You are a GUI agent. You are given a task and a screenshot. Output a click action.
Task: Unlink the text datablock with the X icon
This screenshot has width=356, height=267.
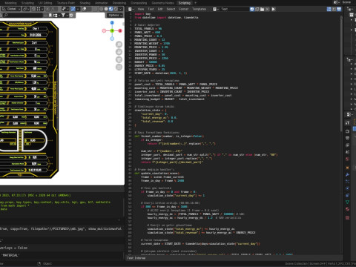[x=267, y=9]
